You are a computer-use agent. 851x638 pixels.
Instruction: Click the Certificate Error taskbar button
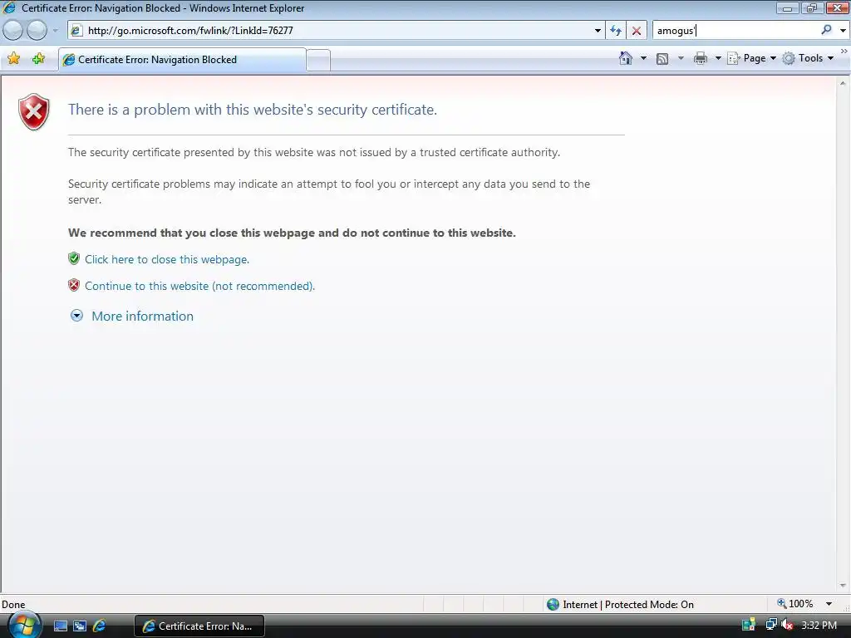click(199, 626)
